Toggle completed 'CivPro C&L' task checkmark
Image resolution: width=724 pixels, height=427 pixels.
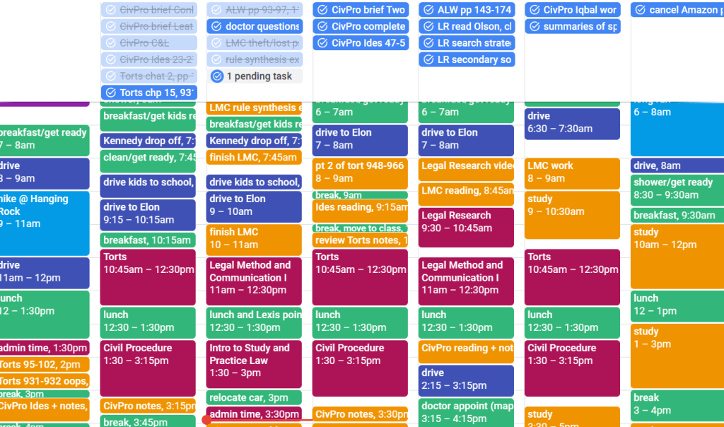click(x=110, y=43)
